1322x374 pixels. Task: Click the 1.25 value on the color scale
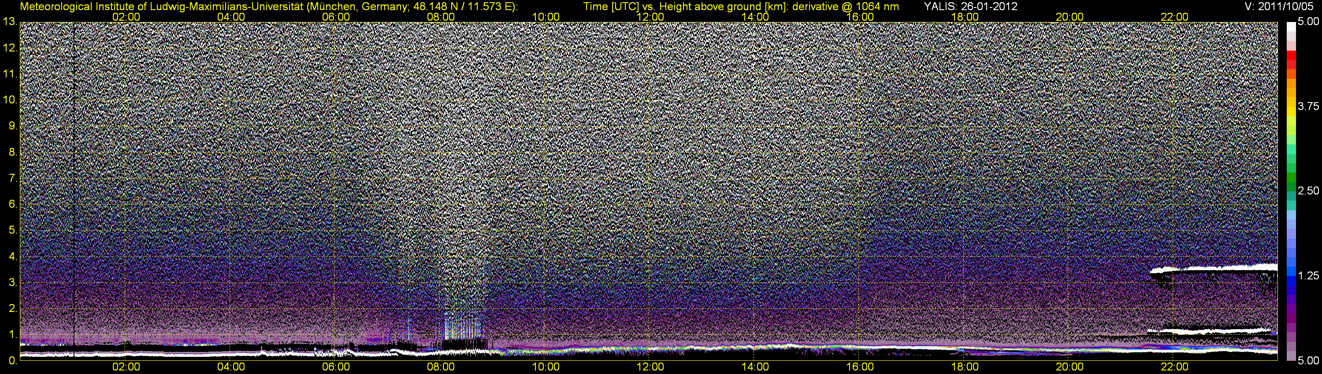point(1308,275)
